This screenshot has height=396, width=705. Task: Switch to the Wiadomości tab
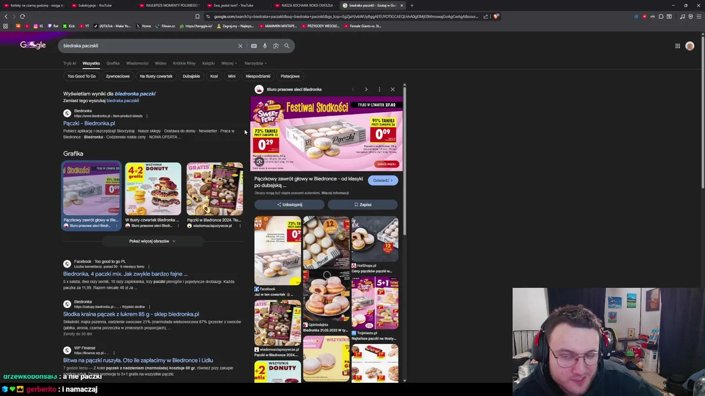click(x=137, y=63)
